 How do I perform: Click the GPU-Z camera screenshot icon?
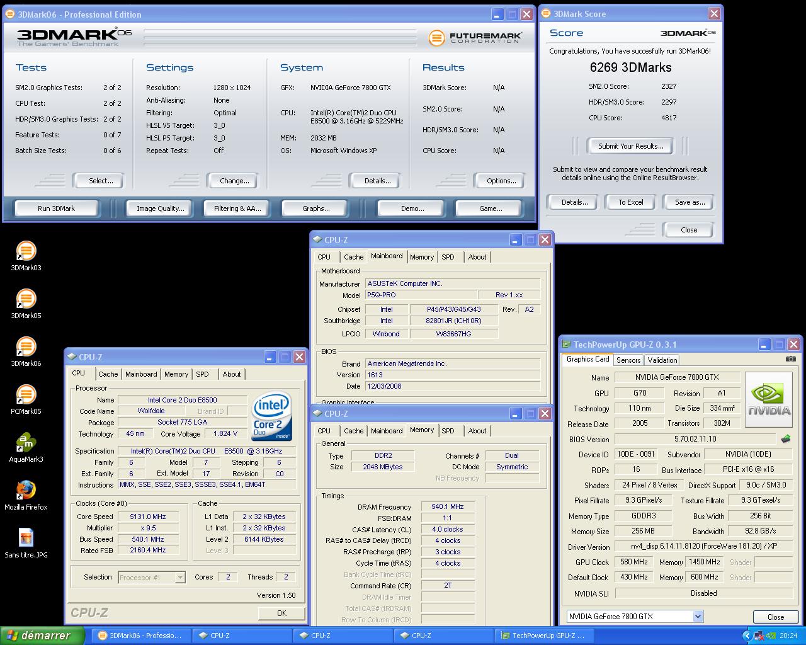tap(790, 359)
